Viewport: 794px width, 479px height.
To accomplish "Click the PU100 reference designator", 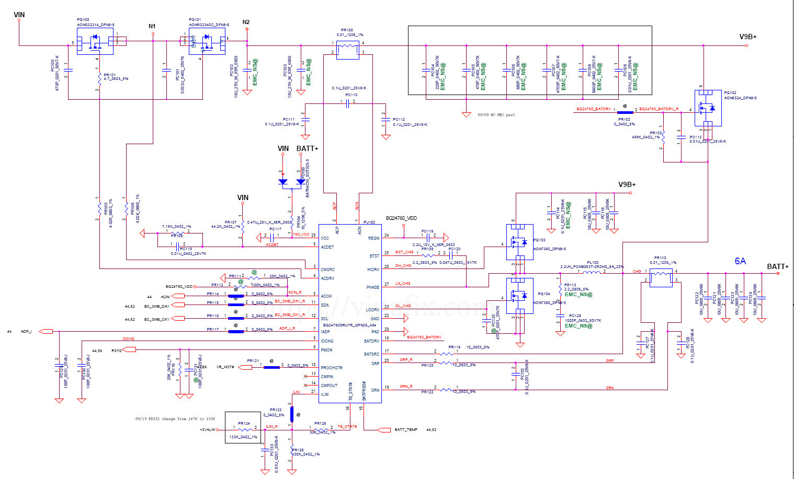I will tap(369, 222).
